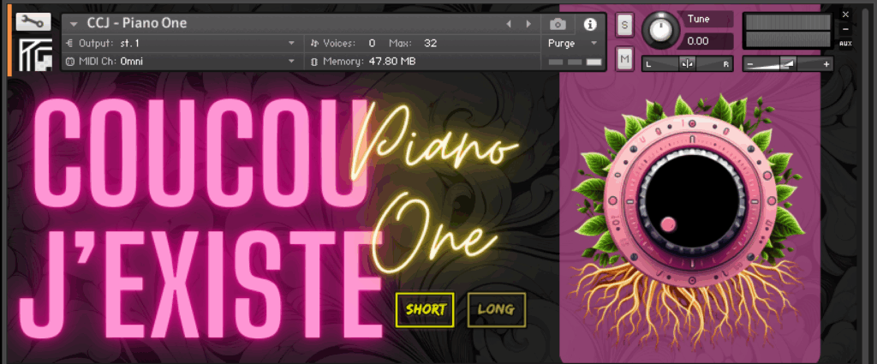
Task: Click the instrument name CCJ - Piano One
Action: pos(137,23)
